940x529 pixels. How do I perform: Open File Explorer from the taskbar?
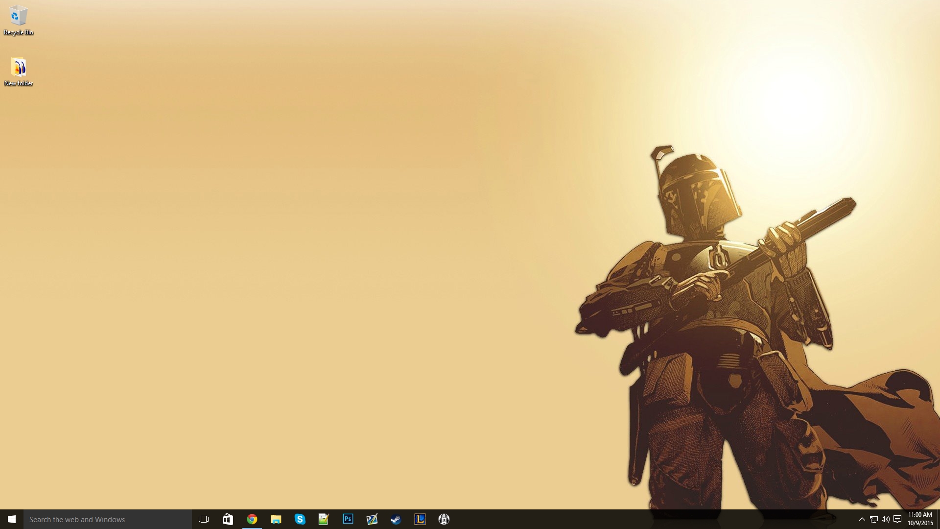(x=276, y=519)
